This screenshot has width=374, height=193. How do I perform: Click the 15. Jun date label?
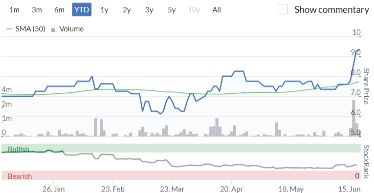point(350,189)
